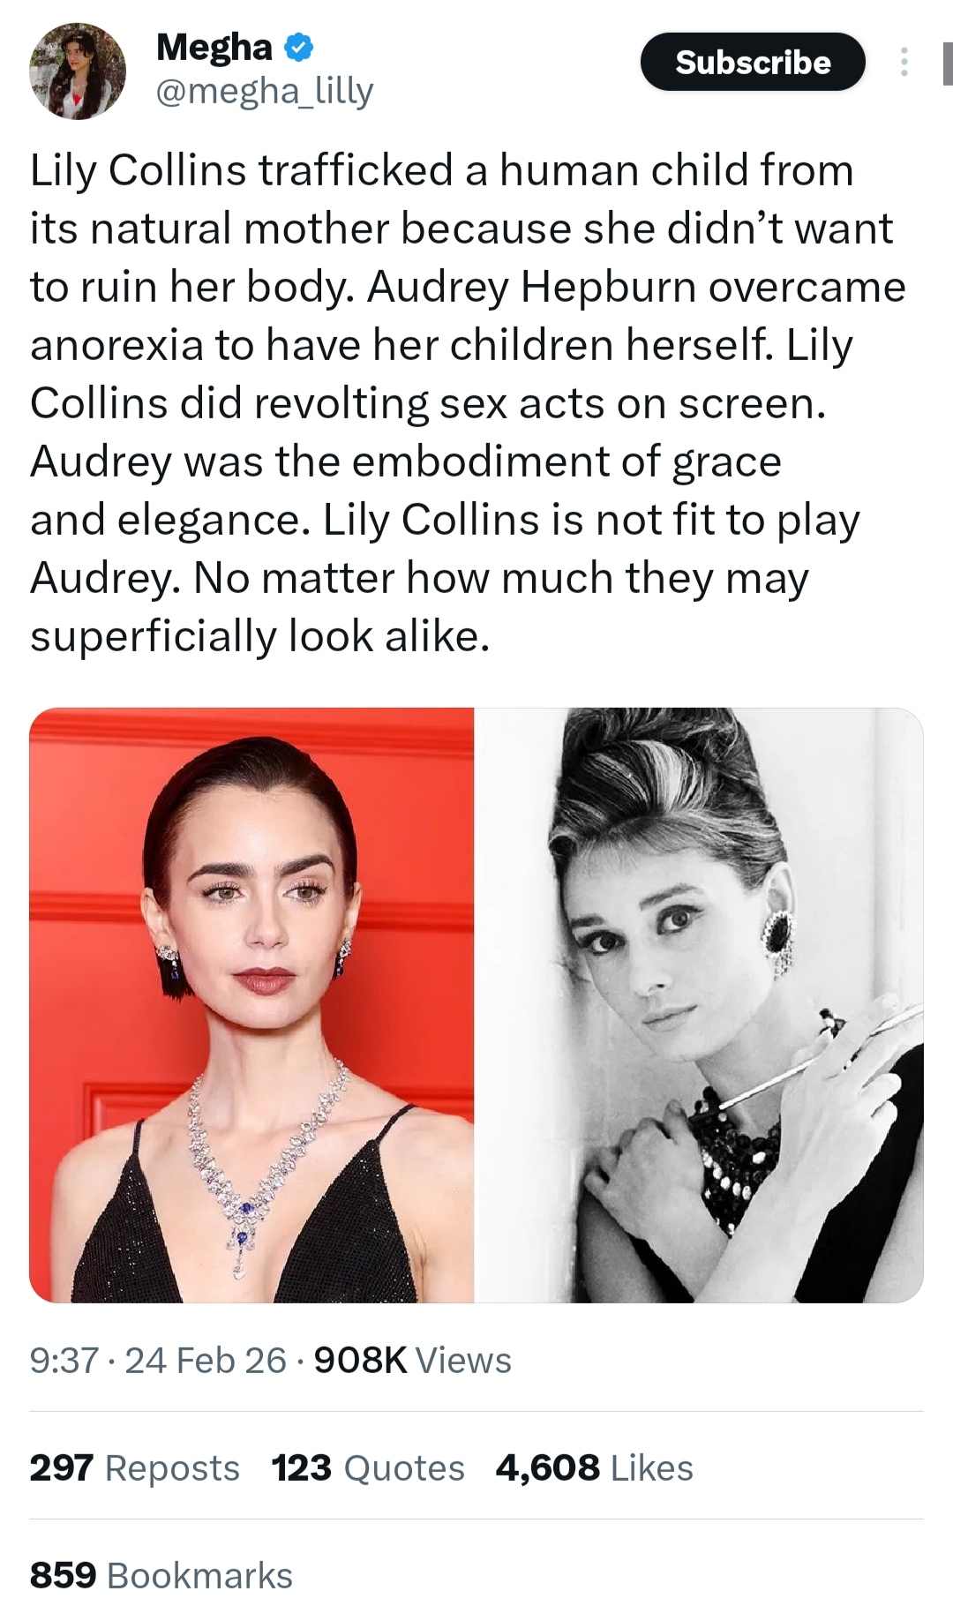View the 297 Reposts list

[x=134, y=1468]
